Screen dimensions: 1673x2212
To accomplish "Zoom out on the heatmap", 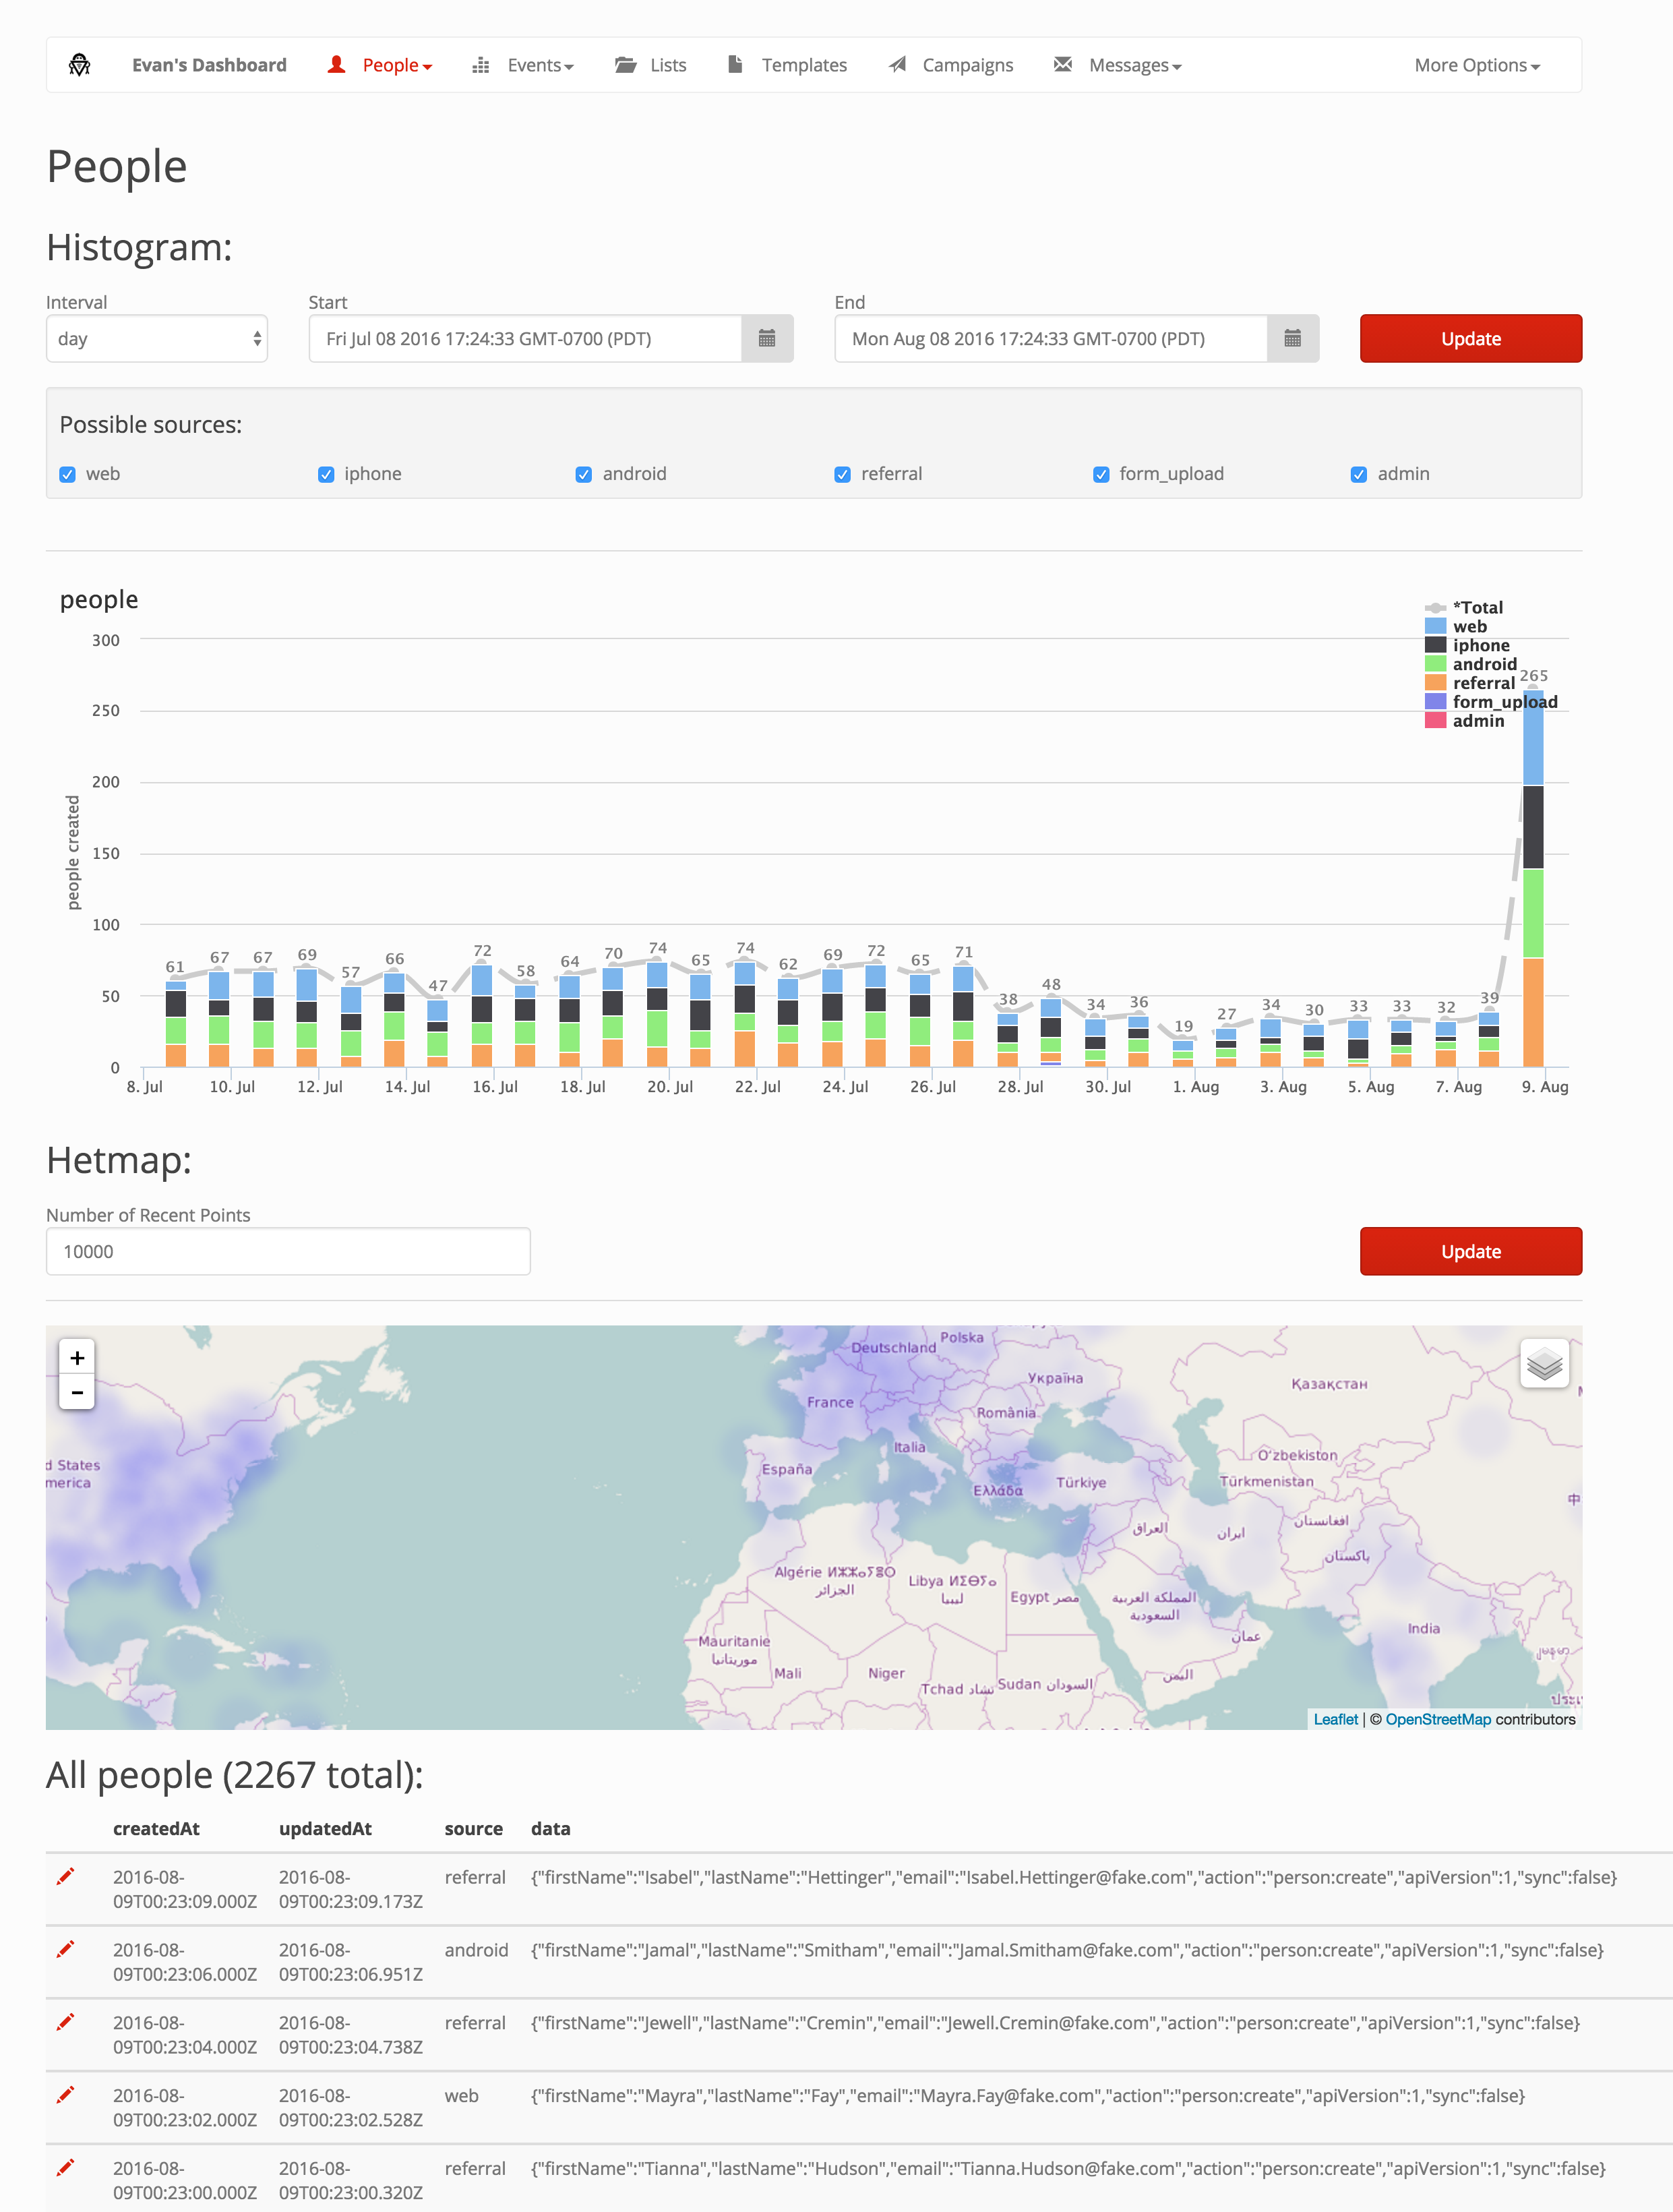I will tap(77, 1392).
